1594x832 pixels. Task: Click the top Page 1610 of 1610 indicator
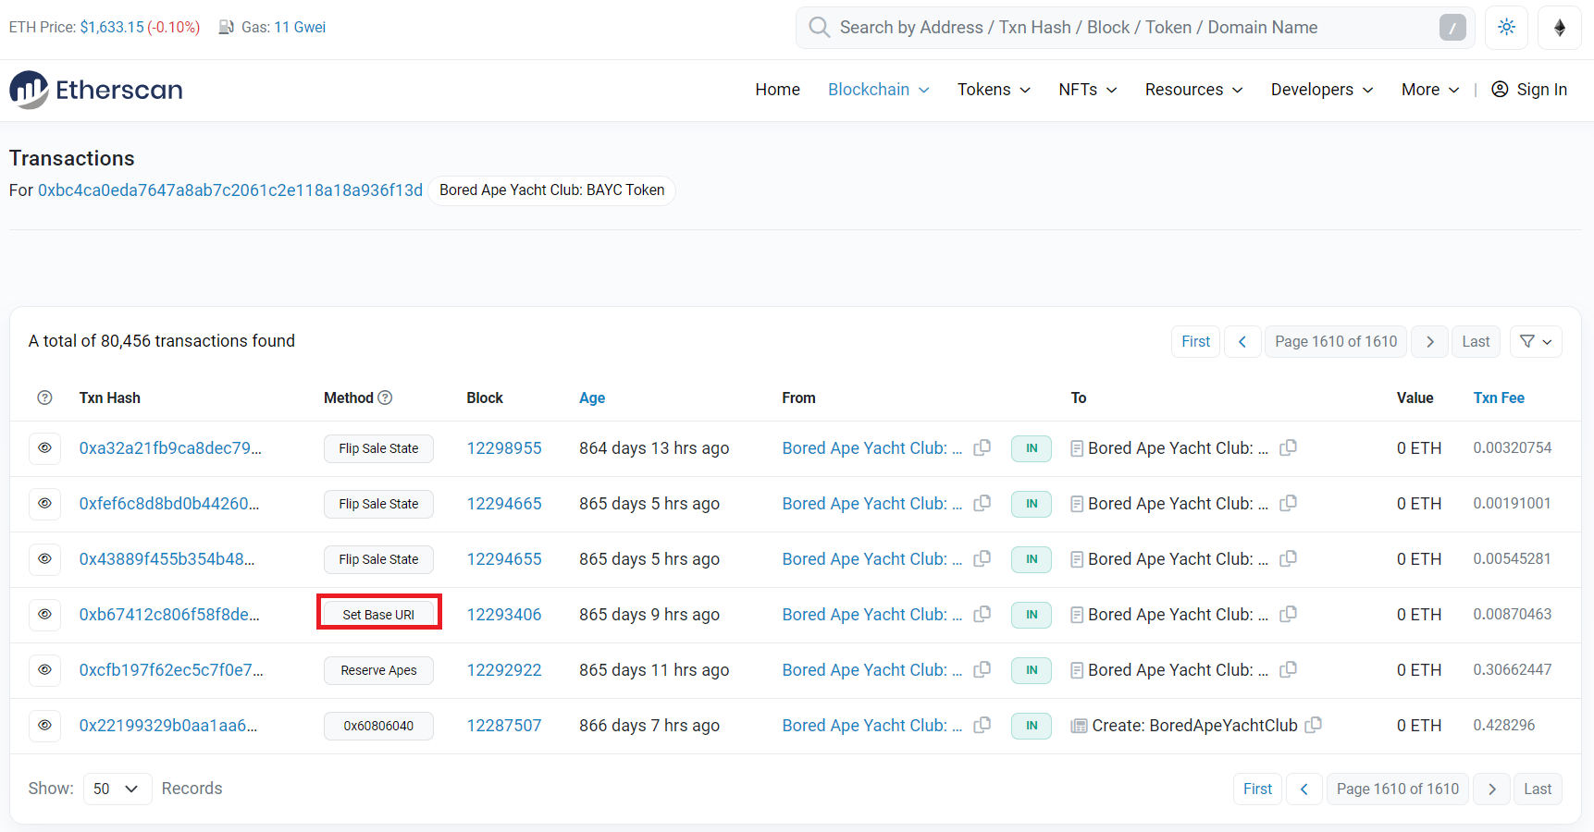point(1336,342)
